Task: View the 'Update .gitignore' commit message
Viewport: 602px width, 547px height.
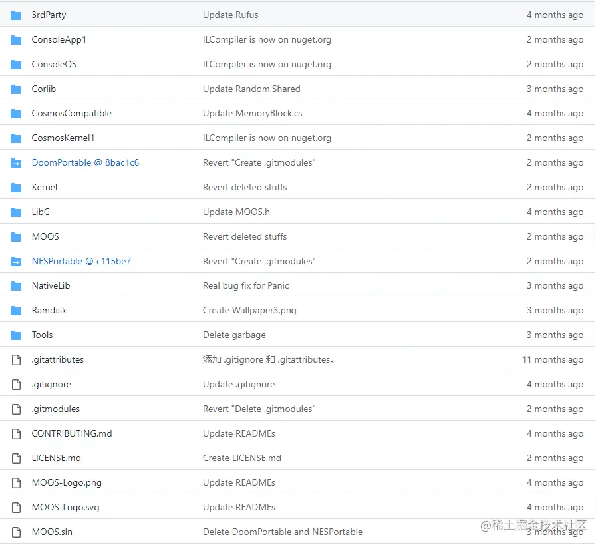Action: 239,384
